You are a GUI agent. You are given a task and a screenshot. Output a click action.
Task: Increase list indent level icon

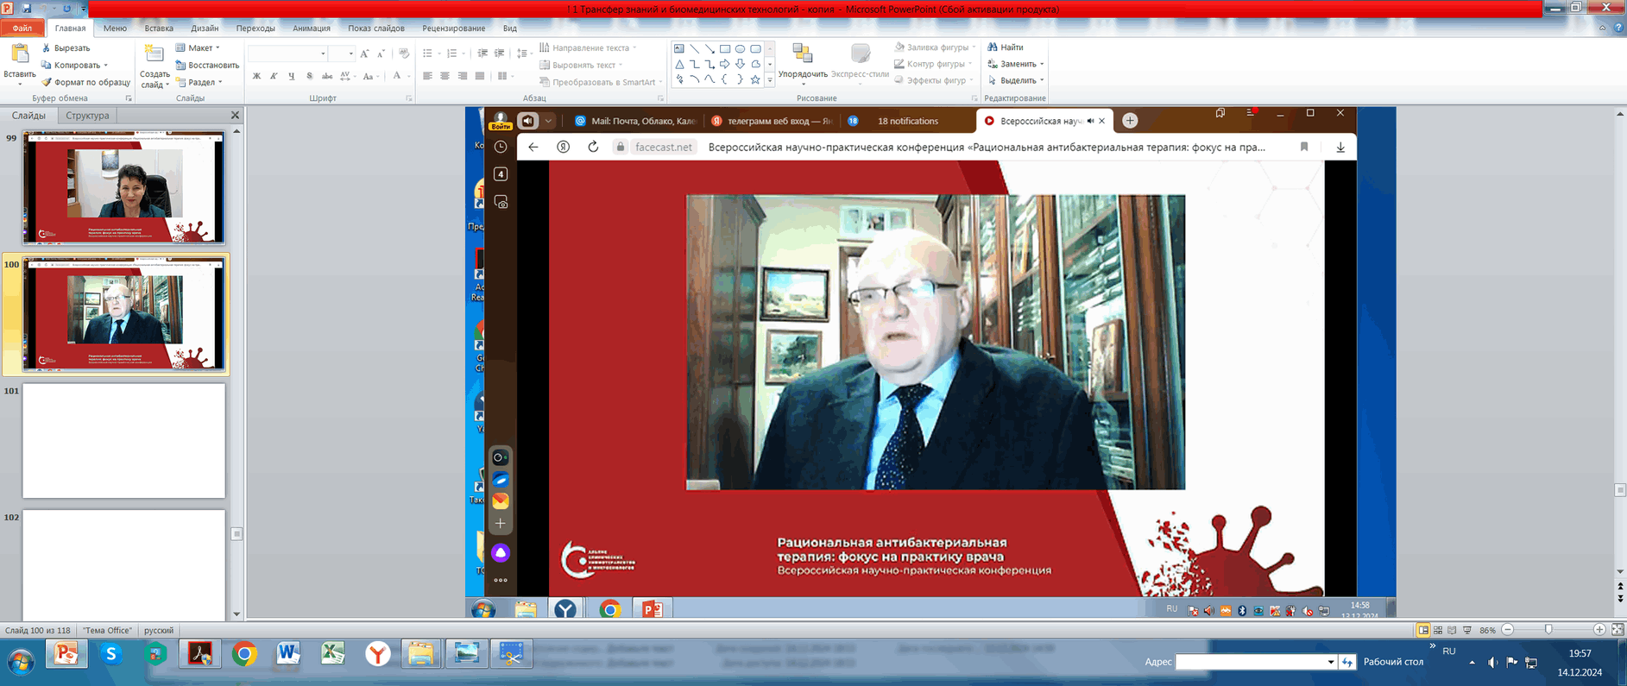tap(499, 53)
